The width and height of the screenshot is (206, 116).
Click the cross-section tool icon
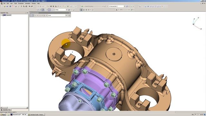click(x=127, y=6)
